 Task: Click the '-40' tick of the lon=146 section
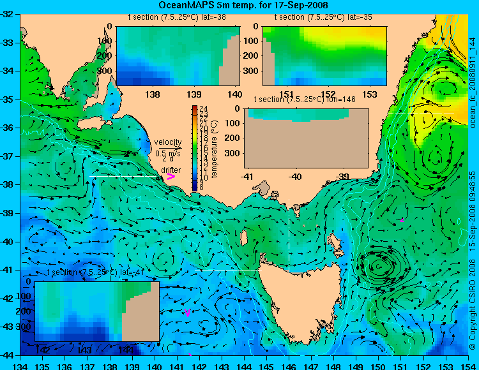(295, 177)
